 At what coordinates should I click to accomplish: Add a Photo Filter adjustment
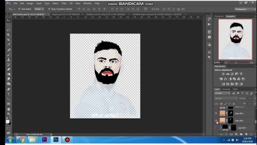point(234,79)
